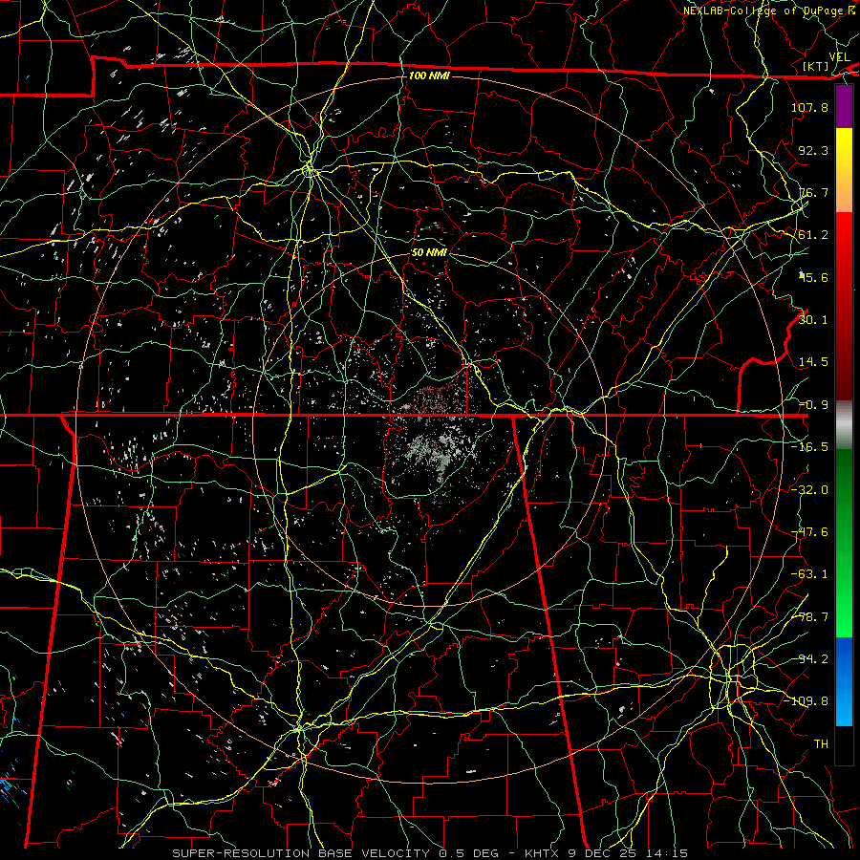The width and height of the screenshot is (860, 860).
Task: Click the -16.5 velocity scale value
Action: coord(809,447)
